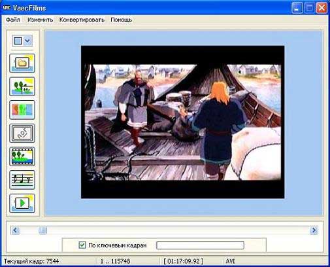Viewport: 330px width, 267px height.
Task: Click the green play preview icon
Action: coord(22,204)
